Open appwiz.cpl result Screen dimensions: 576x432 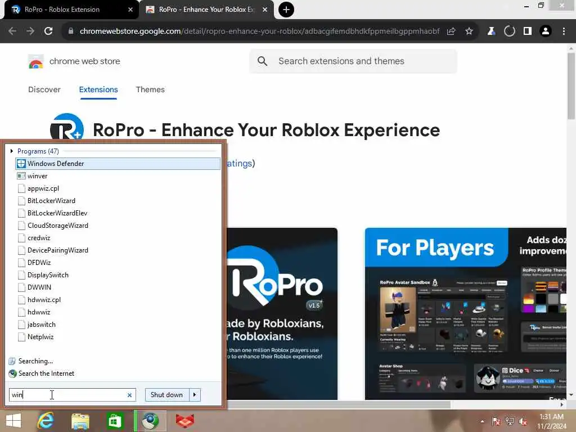tap(118, 188)
